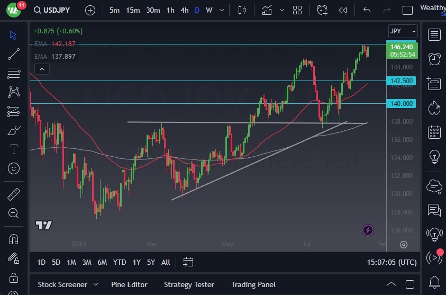Toggle magnet mode on the drawing toolbar
446x295 pixels.
coord(14,239)
